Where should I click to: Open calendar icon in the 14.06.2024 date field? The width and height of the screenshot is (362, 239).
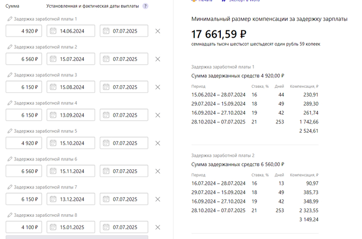[x=53, y=31]
